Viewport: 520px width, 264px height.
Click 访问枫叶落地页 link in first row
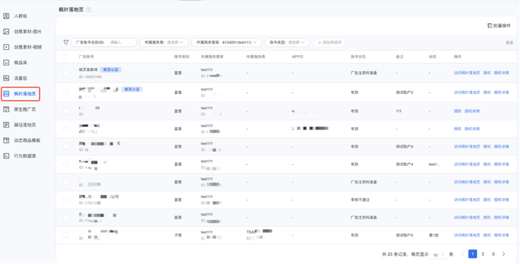[467, 73]
